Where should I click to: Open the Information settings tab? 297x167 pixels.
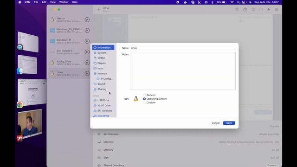pos(103,47)
